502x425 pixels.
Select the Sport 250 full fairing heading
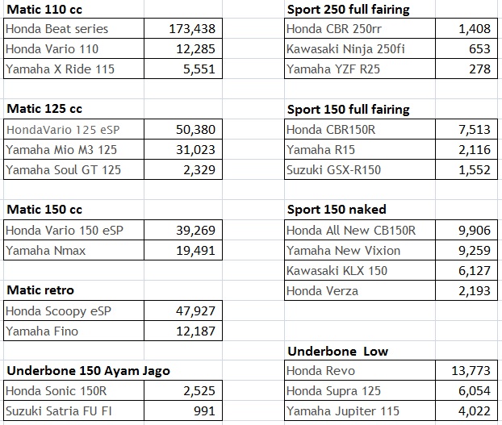click(x=349, y=10)
